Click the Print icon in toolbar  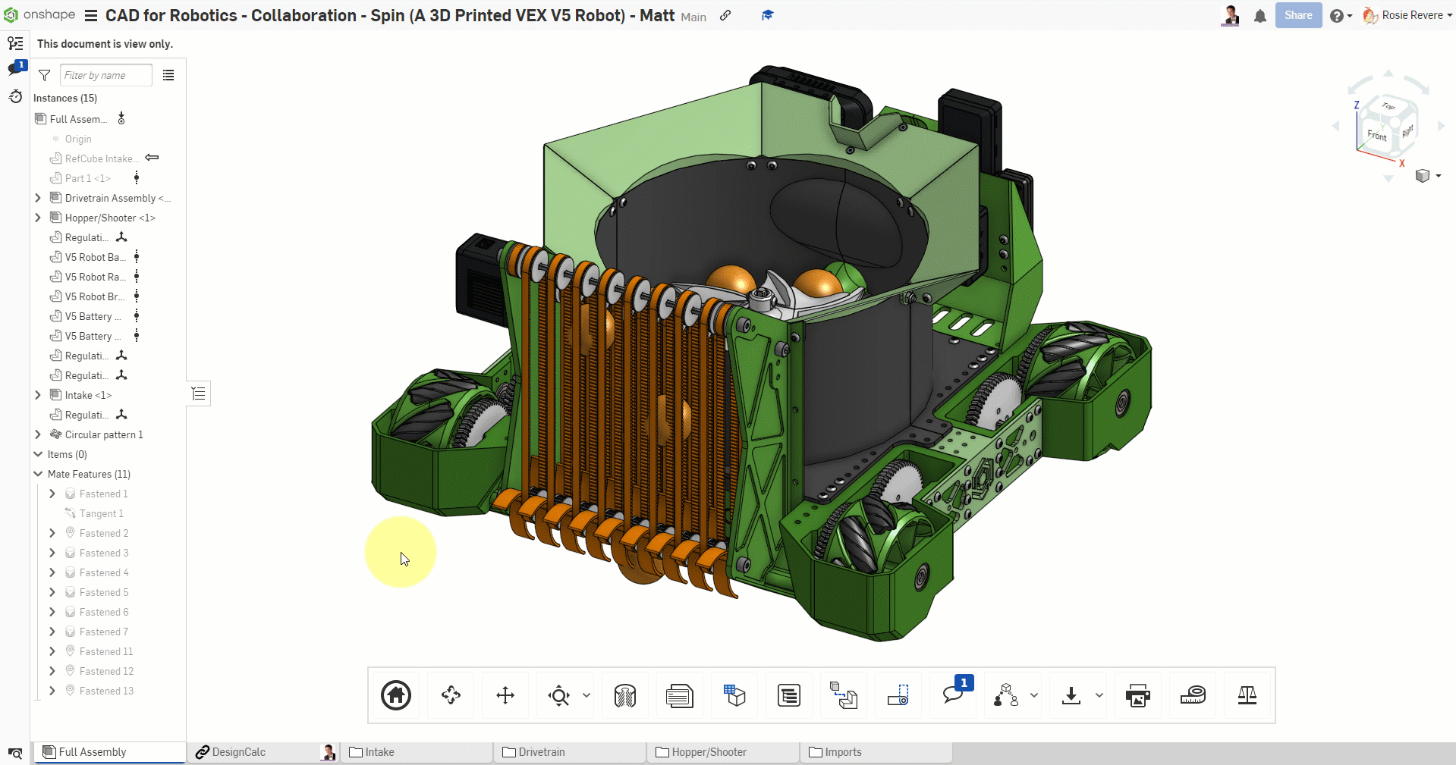click(1137, 695)
